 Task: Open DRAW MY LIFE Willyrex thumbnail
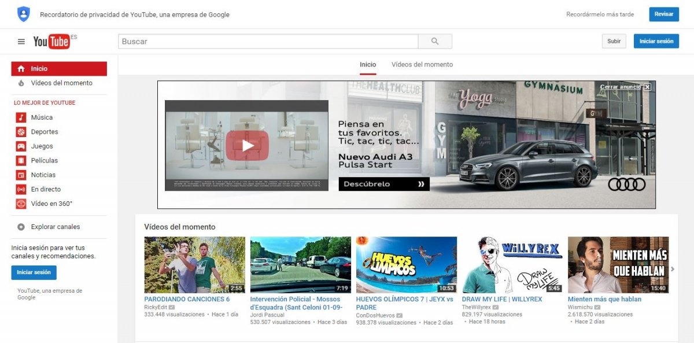(x=512, y=265)
